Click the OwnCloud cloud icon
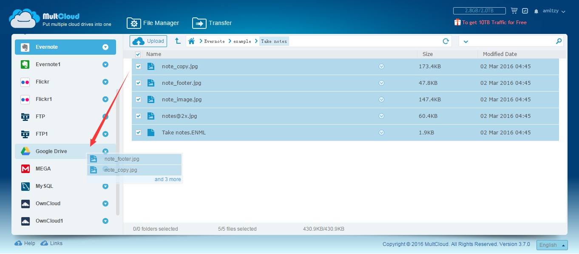The image size is (579, 254). 25,204
